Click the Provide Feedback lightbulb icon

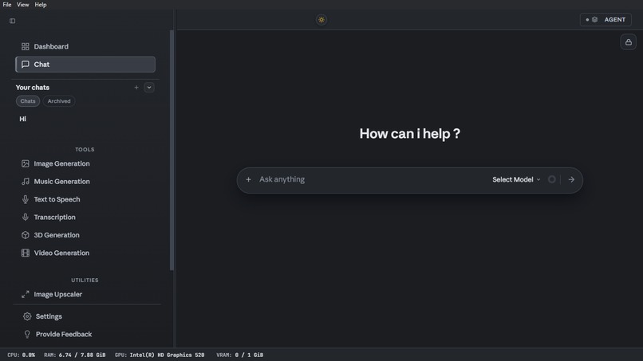point(27,335)
